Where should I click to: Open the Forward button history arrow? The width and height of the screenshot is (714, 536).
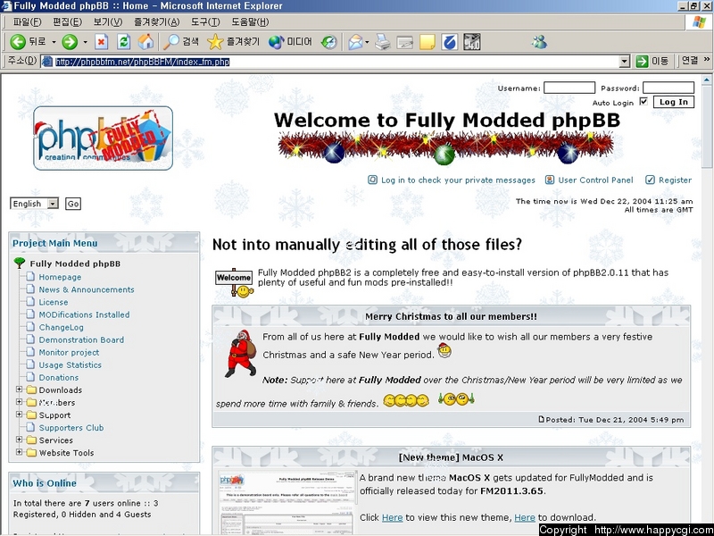pyautogui.click(x=85, y=42)
